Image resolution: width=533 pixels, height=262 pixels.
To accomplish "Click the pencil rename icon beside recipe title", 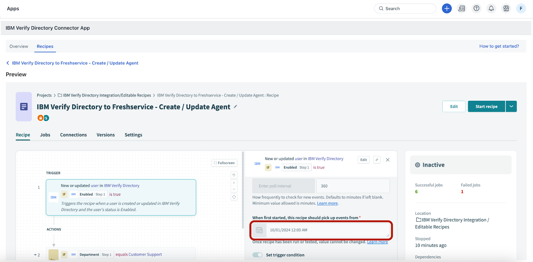I will [235, 107].
